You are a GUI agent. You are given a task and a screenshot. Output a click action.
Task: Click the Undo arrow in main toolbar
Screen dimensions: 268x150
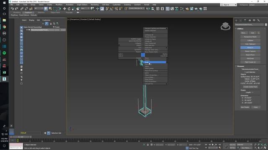coord(12,8)
